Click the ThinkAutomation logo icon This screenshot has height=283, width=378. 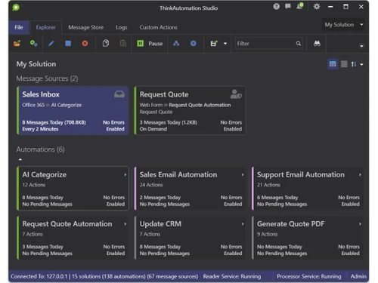coord(16,8)
